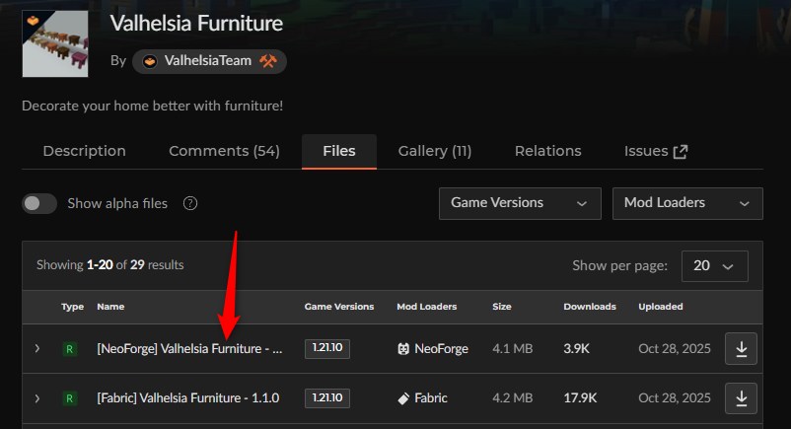
Task: Click the Downloads column header
Action: point(590,307)
